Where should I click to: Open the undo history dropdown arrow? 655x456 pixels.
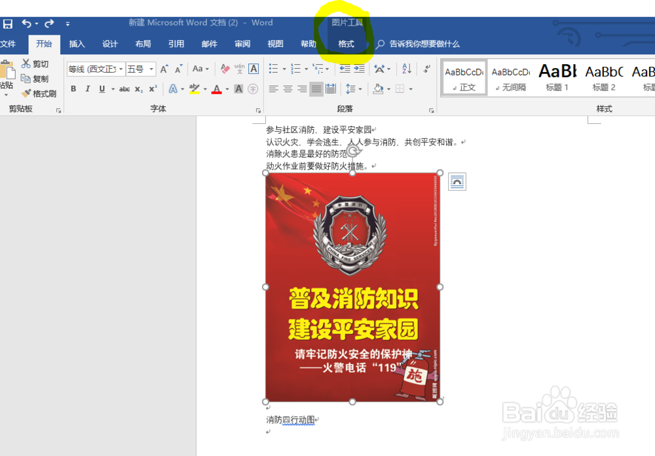point(37,24)
